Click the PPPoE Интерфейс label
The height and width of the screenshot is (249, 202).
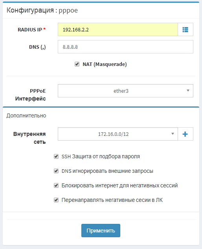31,95
